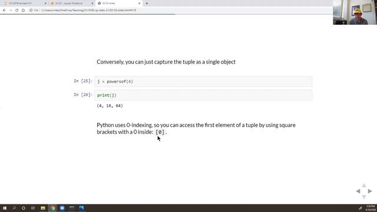Click the webcam video thumbnail
The width and height of the screenshot is (377, 212).
click(x=355, y=12)
